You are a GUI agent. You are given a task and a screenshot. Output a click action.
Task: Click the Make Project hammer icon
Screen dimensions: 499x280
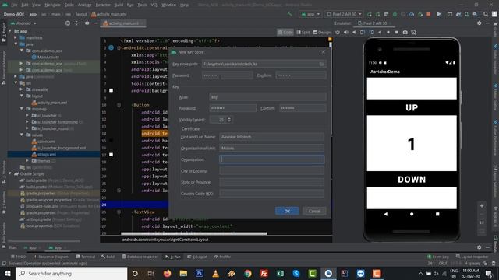289,14
